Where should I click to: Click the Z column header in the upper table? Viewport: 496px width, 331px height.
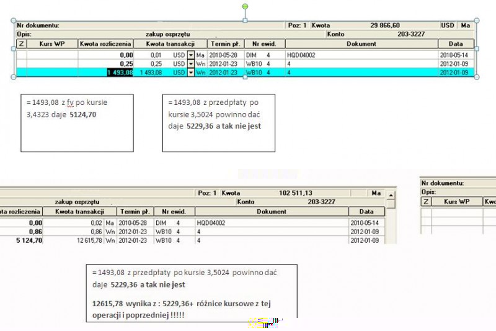(x=21, y=43)
